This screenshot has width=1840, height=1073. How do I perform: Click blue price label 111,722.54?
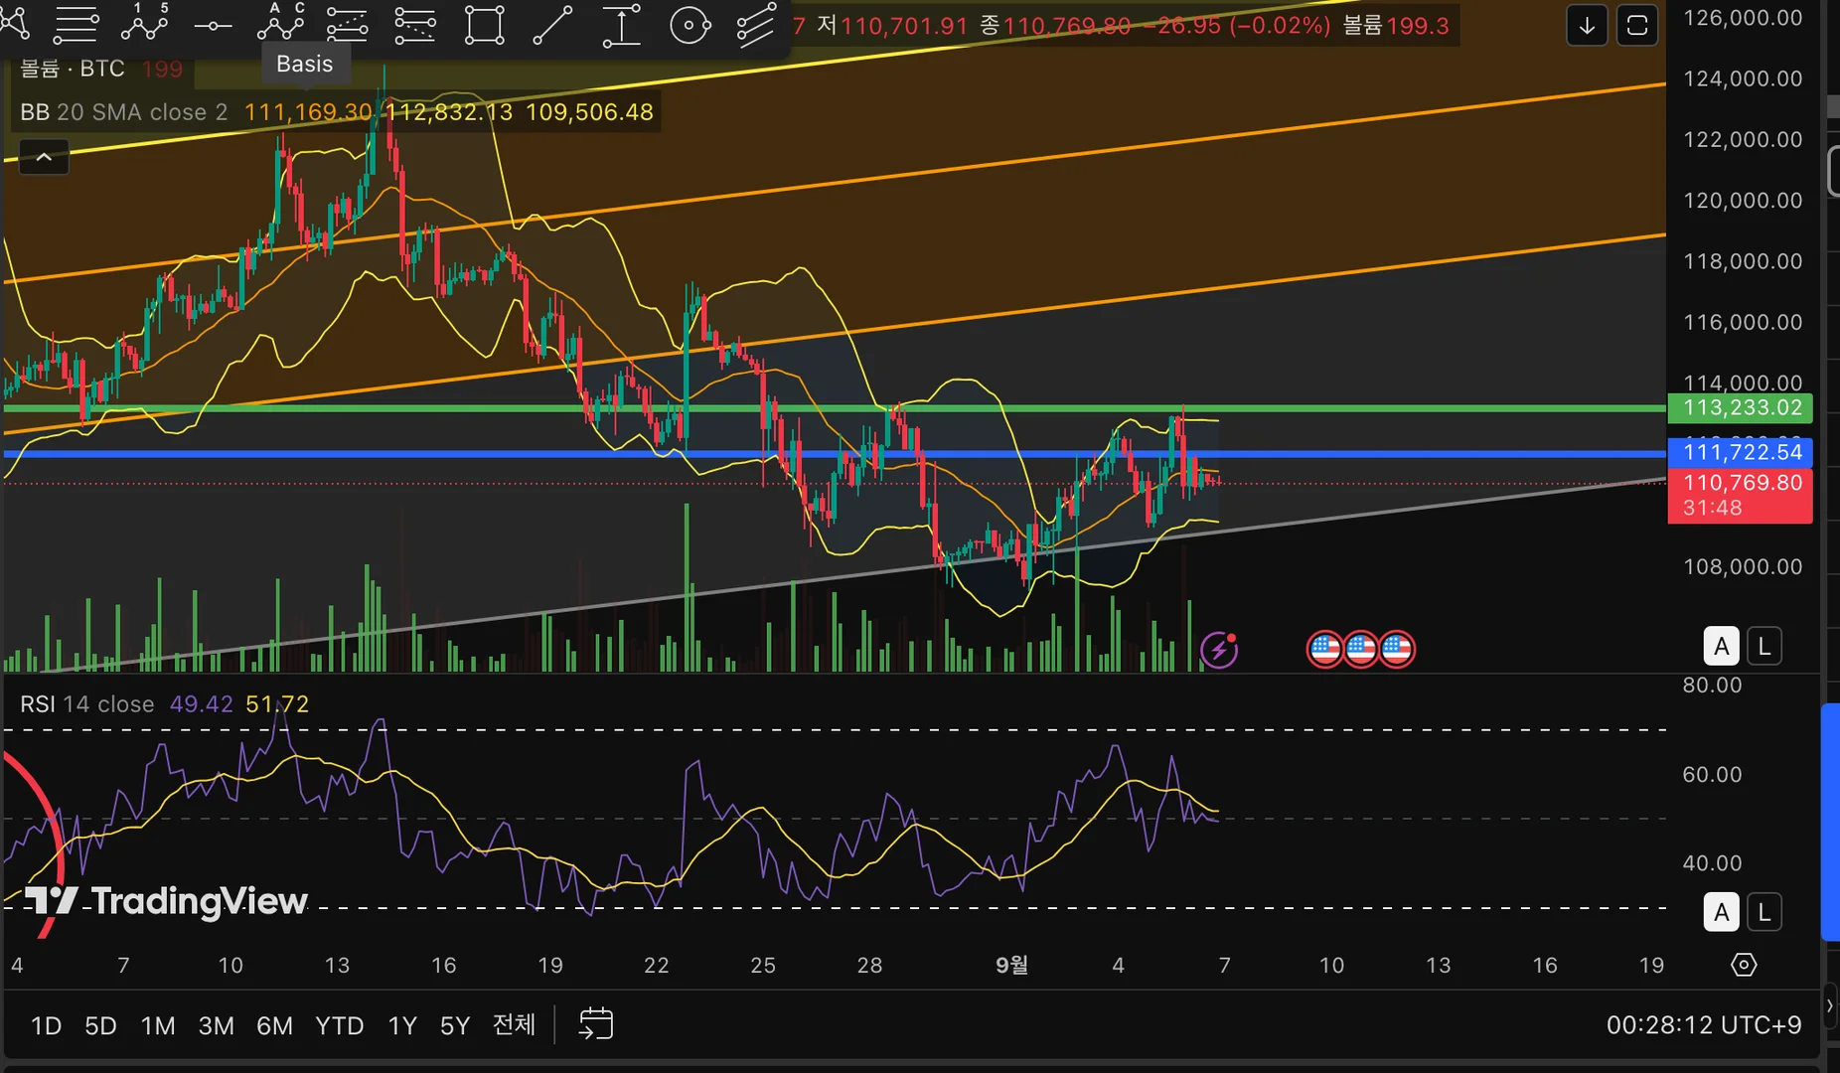(1741, 452)
